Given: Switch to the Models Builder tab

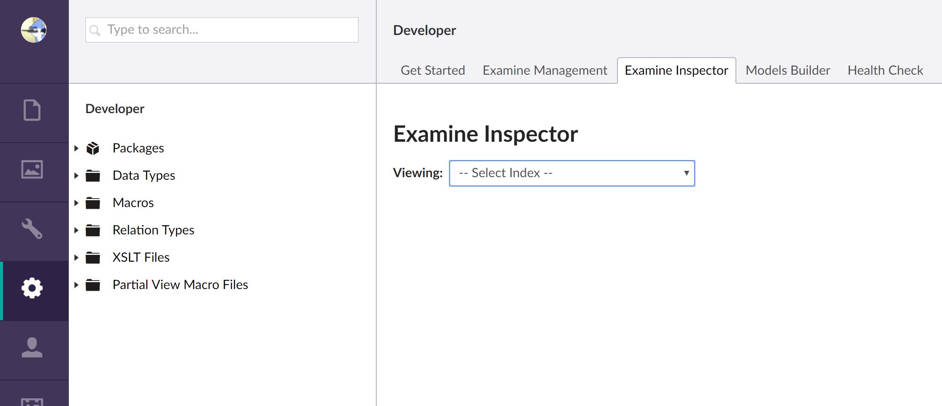Looking at the screenshot, I should point(788,70).
